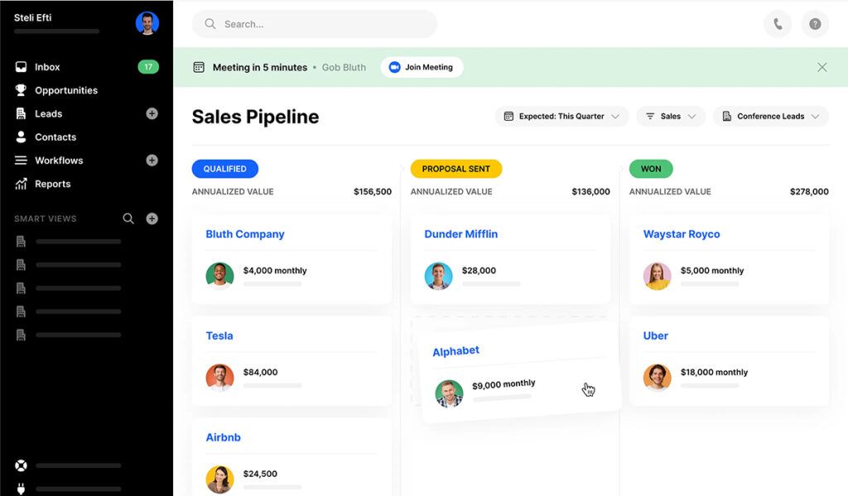
Task: Add a new workflow with plus icon
Action: (152, 160)
